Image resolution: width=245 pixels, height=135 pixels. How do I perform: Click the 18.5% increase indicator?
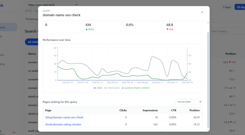coord(90,29)
